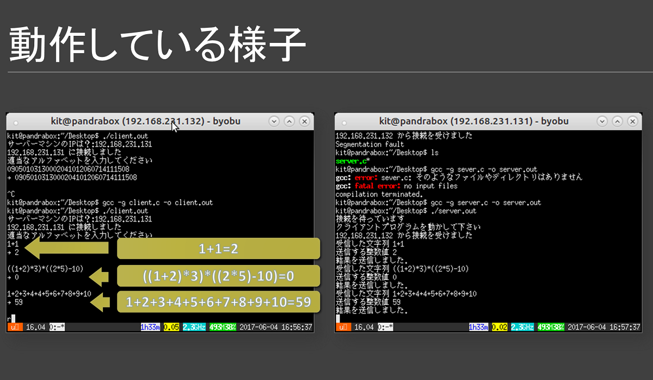Click the '^C' line in the client terminal

coord(11,194)
